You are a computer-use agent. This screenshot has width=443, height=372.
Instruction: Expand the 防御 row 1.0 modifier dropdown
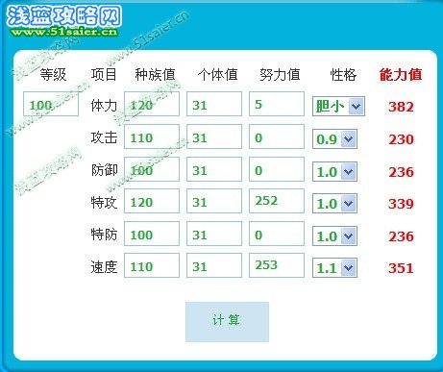click(x=334, y=172)
